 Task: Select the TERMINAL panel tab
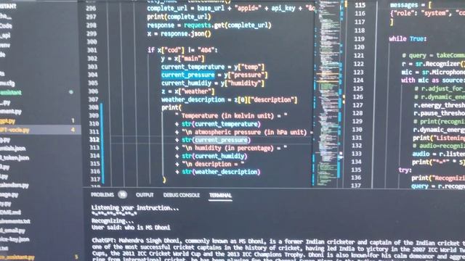click(220, 195)
